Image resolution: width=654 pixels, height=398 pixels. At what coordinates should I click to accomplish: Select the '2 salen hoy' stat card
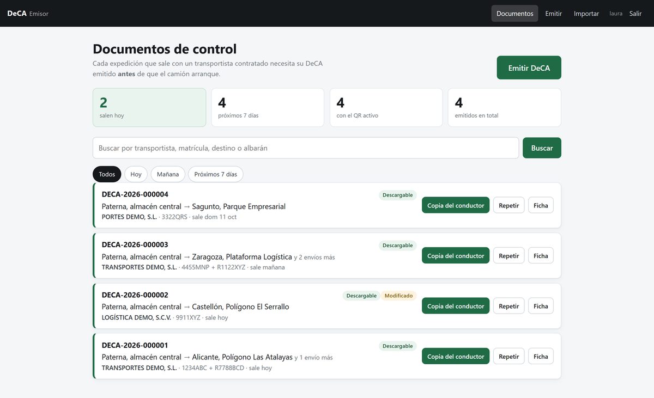click(149, 107)
